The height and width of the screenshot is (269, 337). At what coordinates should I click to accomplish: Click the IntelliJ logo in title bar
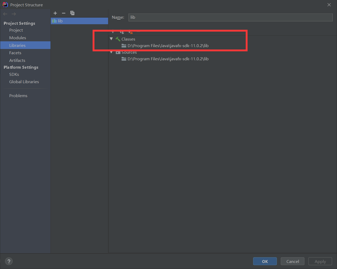pos(5,4)
